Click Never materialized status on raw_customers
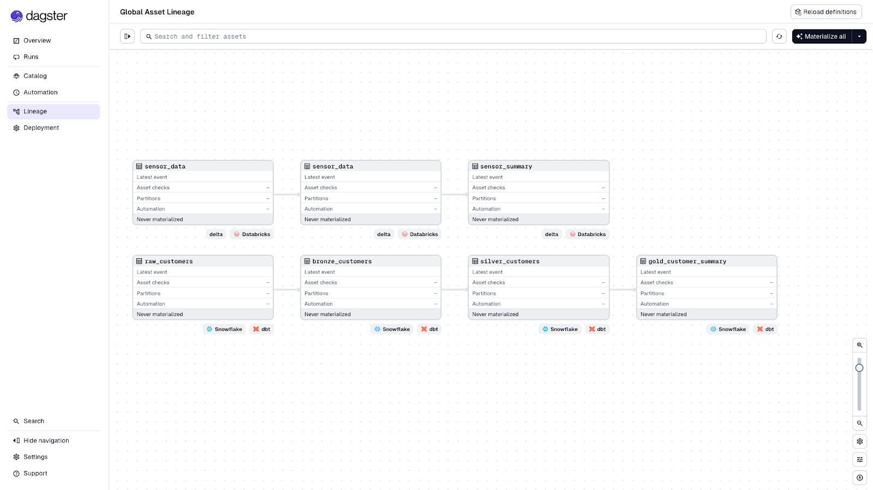The height and width of the screenshot is (490, 873). tap(203, 314)
